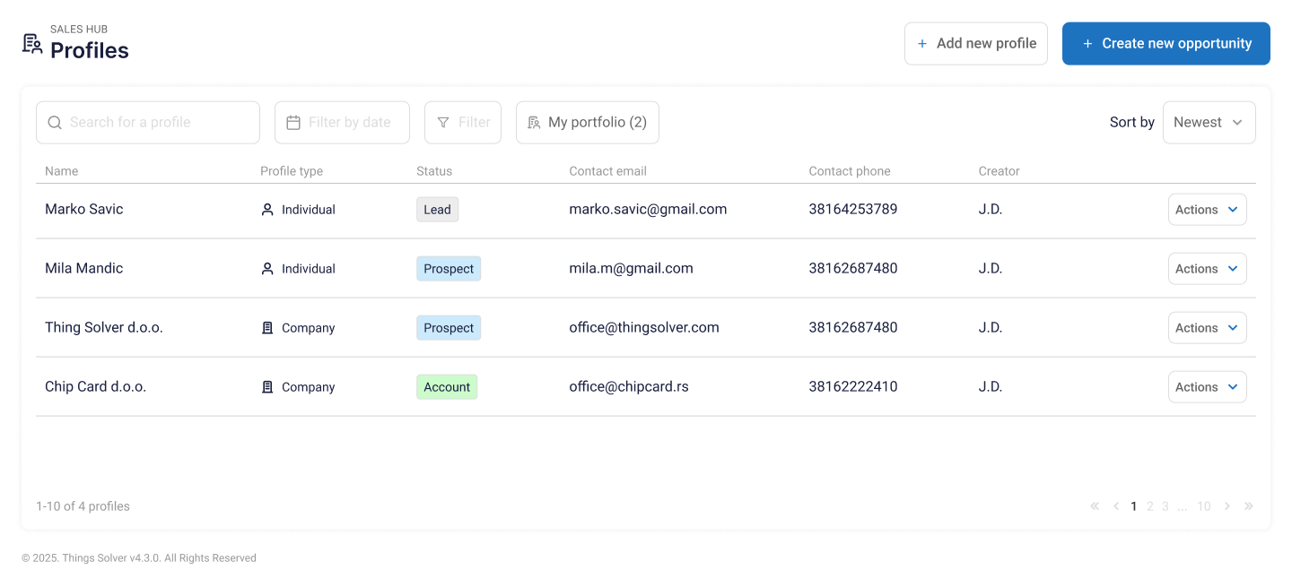Viewport: 1292px width, 587px height.
Task: Expand the Actions menu for Marko Savic
Action: coord(1208,210)
